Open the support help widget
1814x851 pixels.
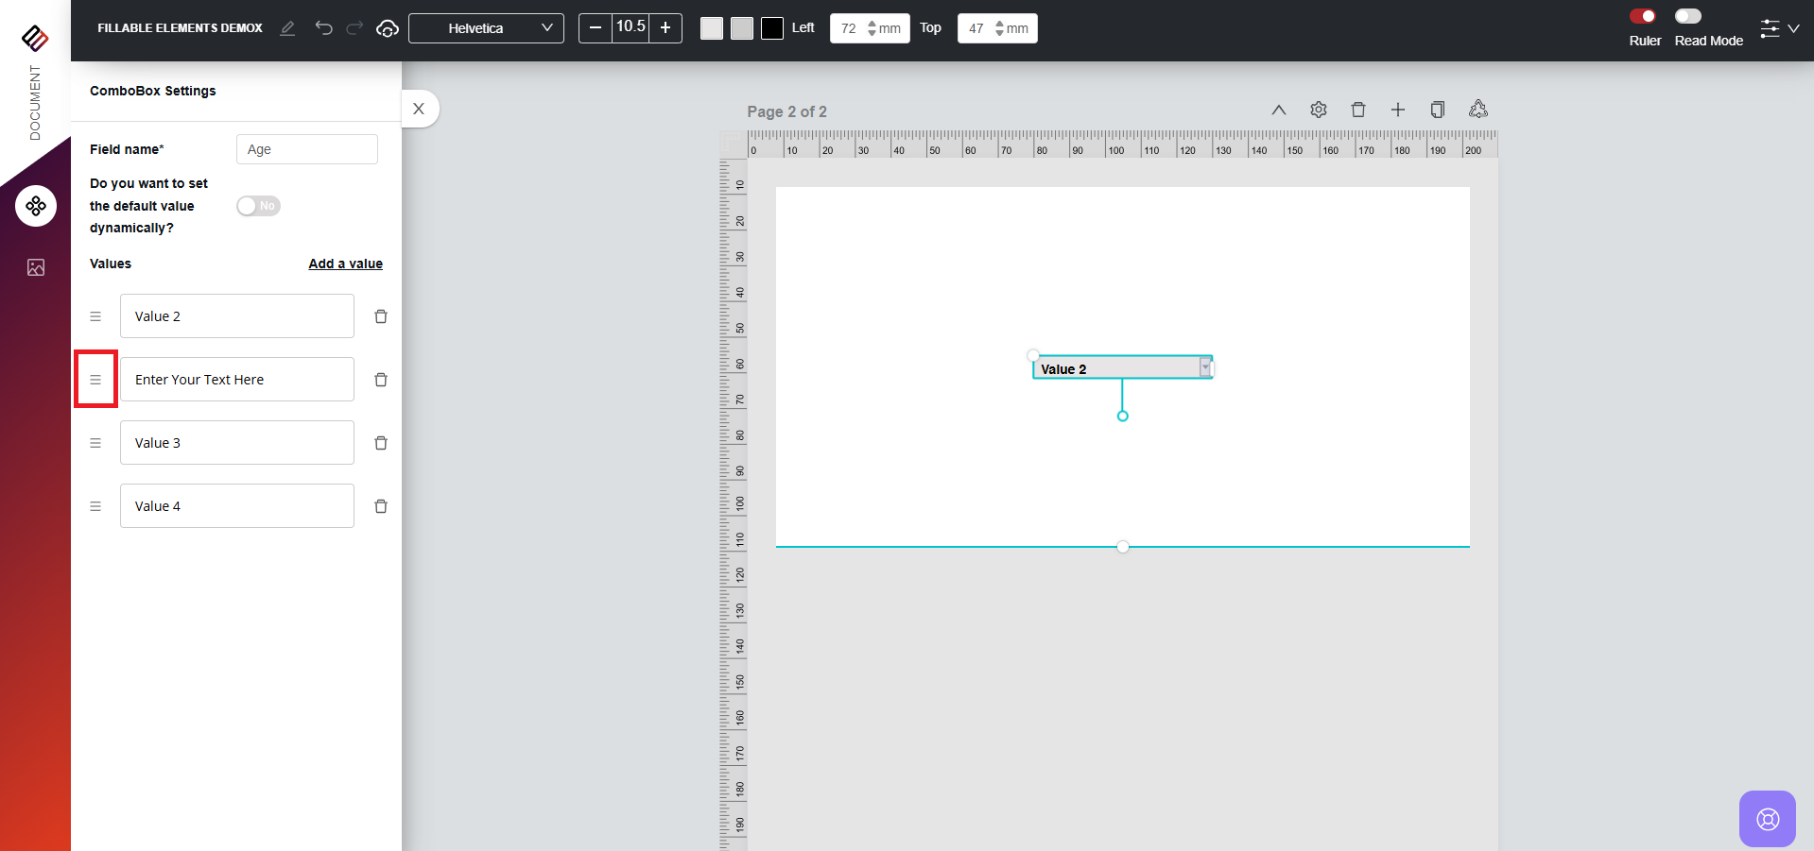click(x=1767, y=819)
